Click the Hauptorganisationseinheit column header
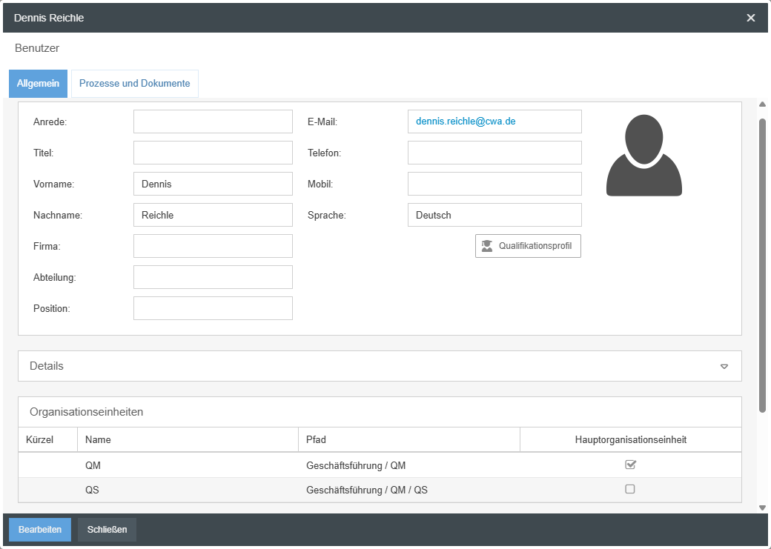This screenshot has width=771, height=549. (x=631, y=439)
